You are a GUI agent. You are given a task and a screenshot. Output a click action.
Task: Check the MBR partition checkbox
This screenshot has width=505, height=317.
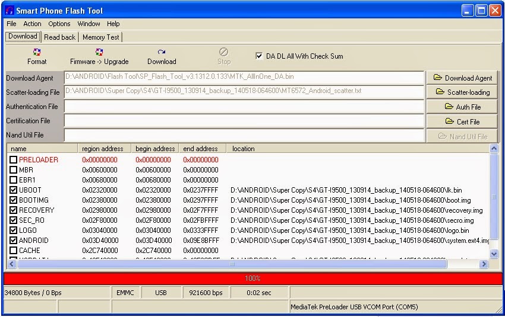pos(13,169)
